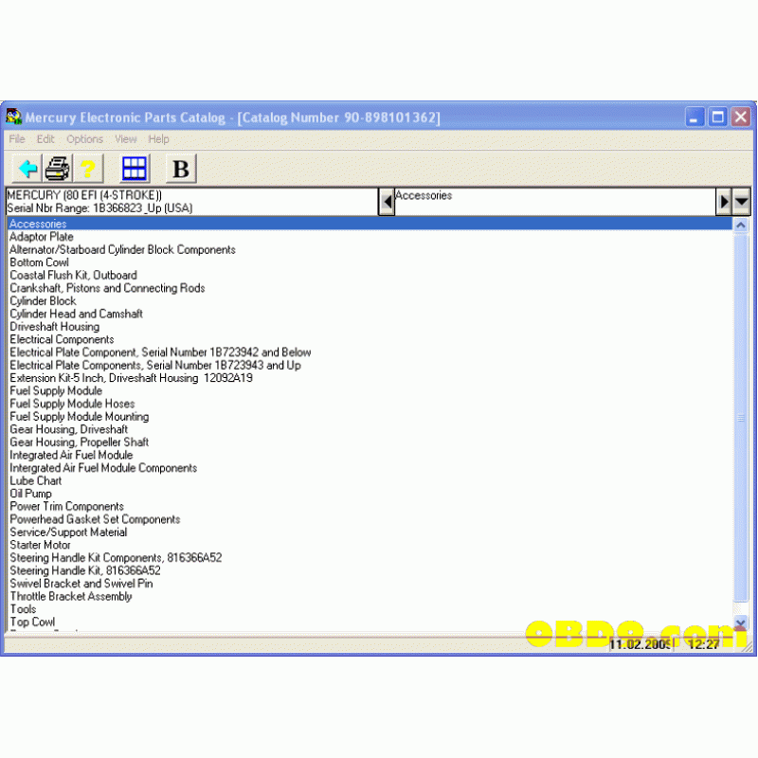Viewport: 758px width, 758px height.
Task: Select Fuel Supply Module entry
Action: [56, 390]
